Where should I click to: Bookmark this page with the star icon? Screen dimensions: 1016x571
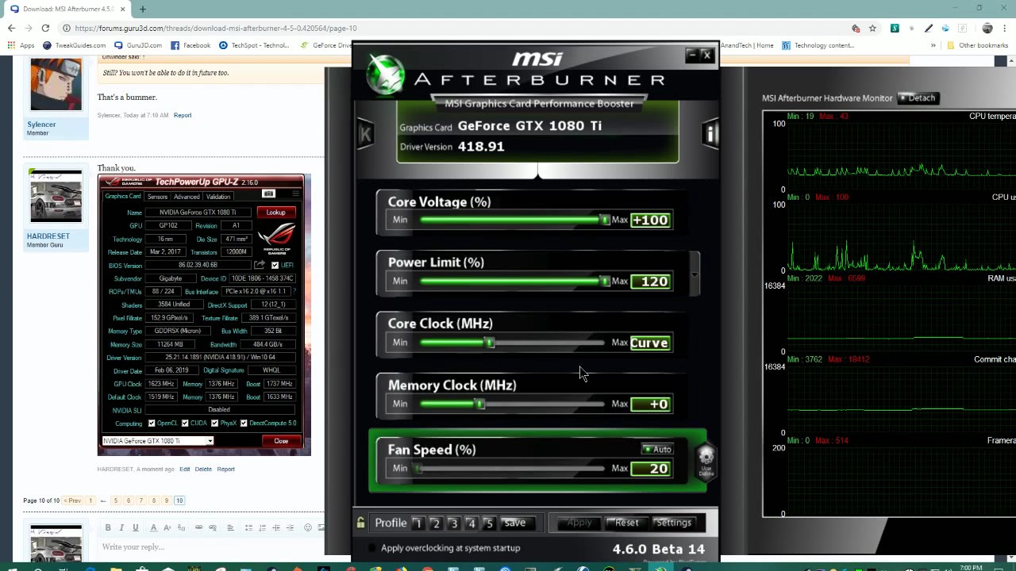pyautogui.click(x=872, y=29)
